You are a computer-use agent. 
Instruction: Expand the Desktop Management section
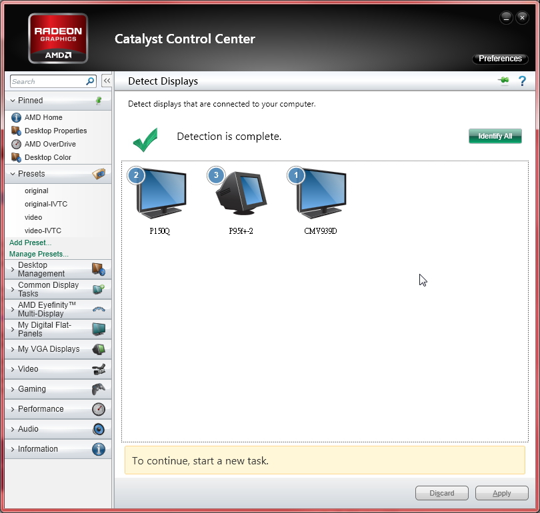[13, 269]
